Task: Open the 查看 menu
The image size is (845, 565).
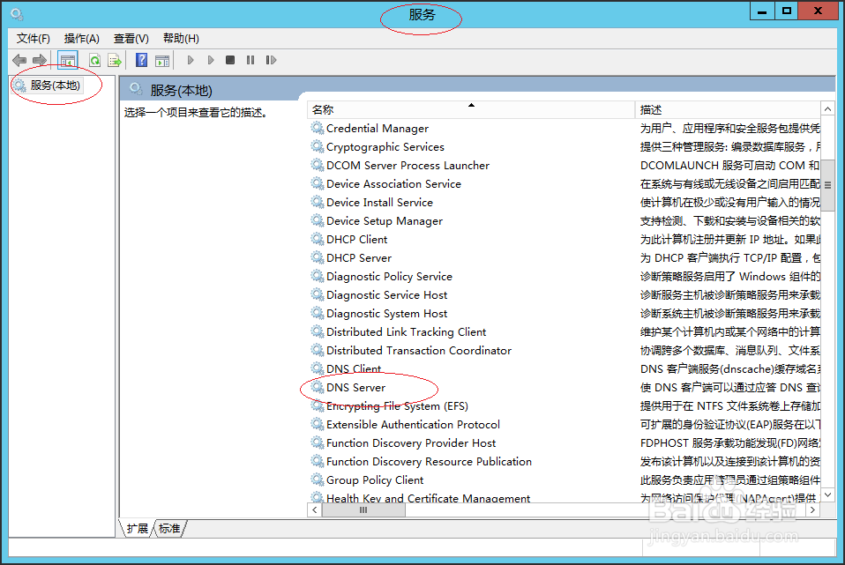Action: pyautogui.click(x=130, y=38)
